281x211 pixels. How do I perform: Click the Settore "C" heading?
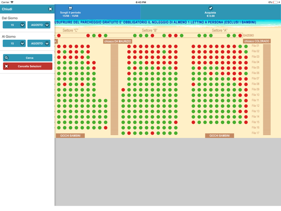70,30
